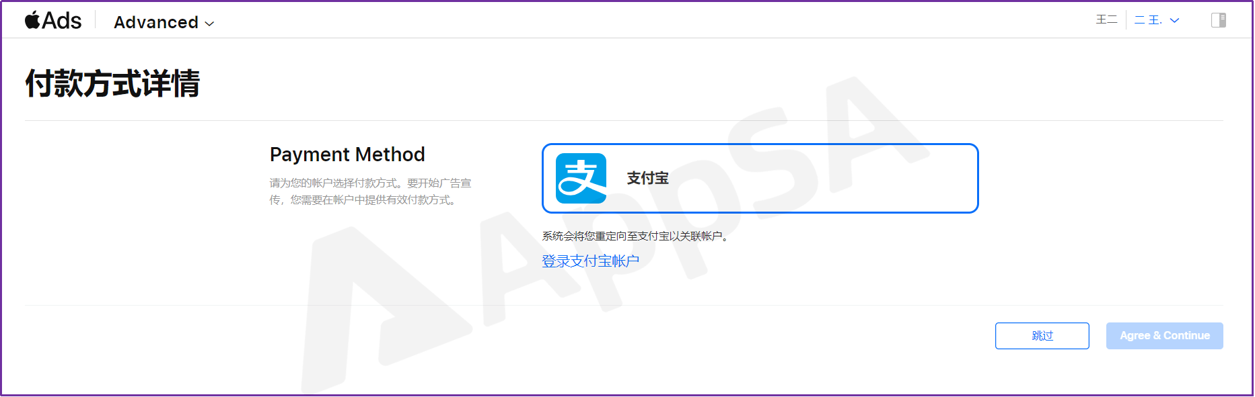1255x397 pixels.
Task: Select the 支付宝 payment option card
Action: click(x=760, y=178)
